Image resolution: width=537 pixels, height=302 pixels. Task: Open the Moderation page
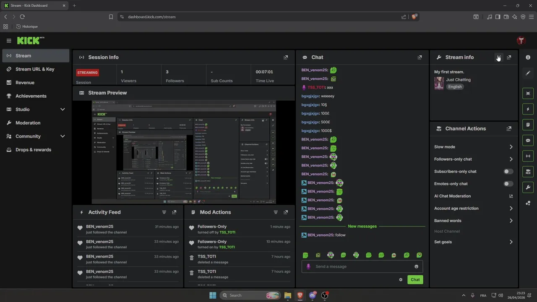coord(36,123)
